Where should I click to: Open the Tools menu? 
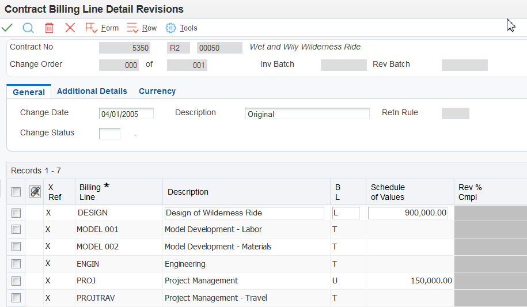tap(188, 28)
